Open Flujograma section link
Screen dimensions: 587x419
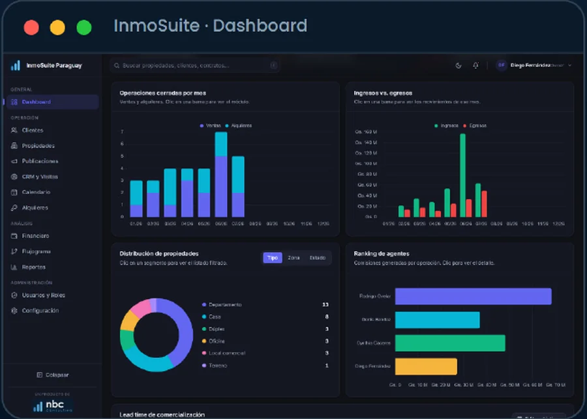click(x=53, y=252)
